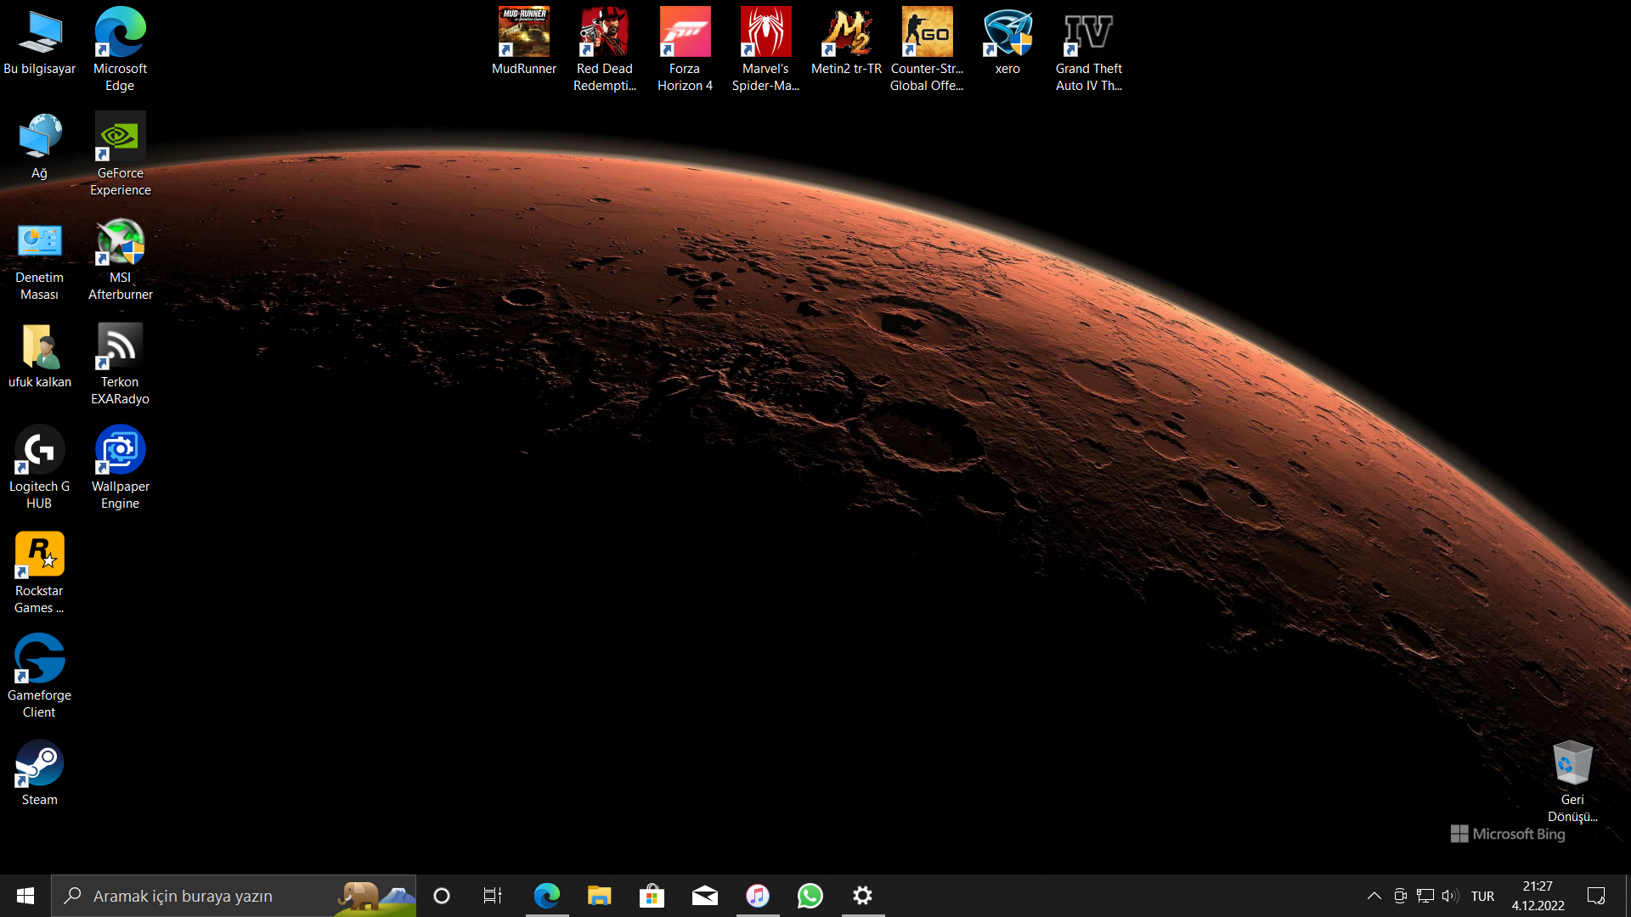Click the GeForce Experience icon
This screenshot has height=917, width=1631.
tap(120, 145)
